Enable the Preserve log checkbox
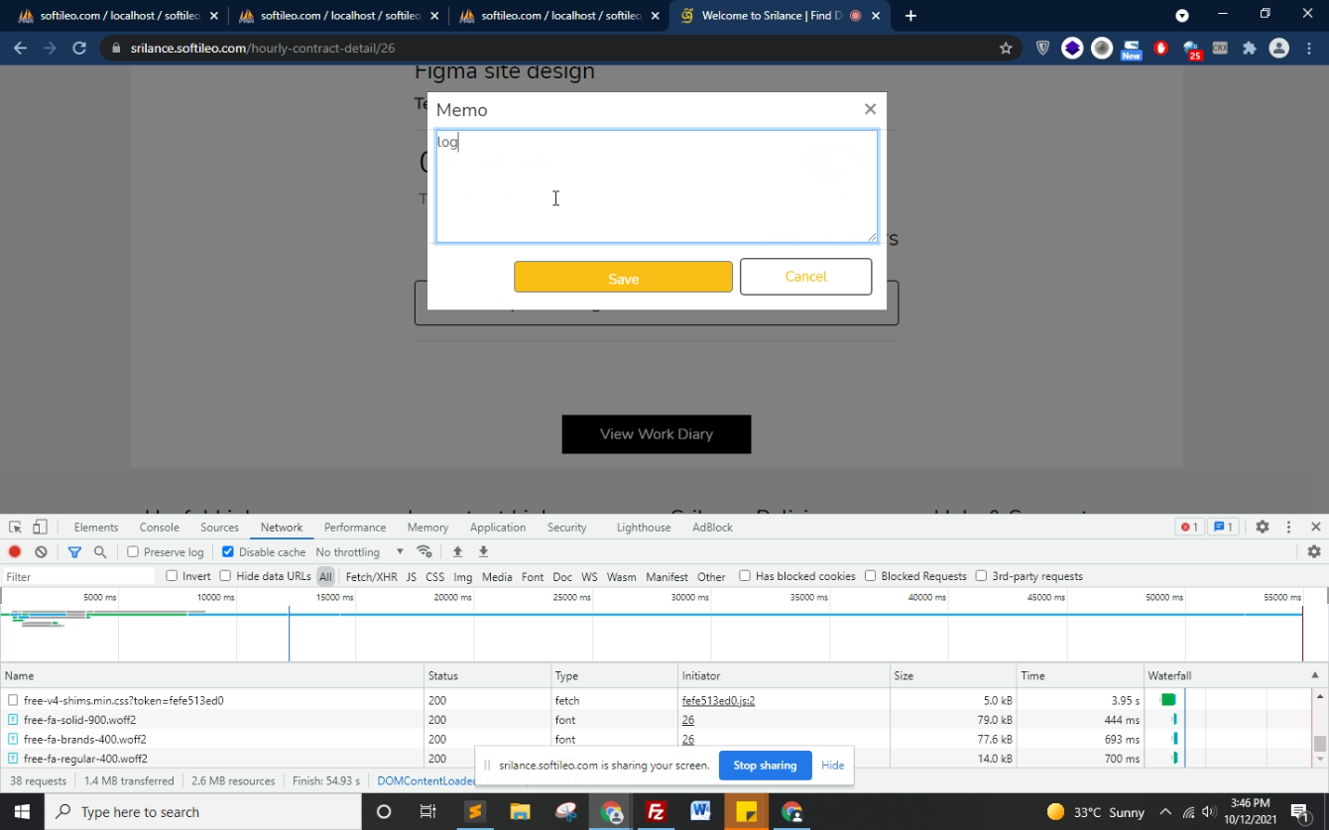This screenshot has width=1329, height=830. (x=133, y=552)
